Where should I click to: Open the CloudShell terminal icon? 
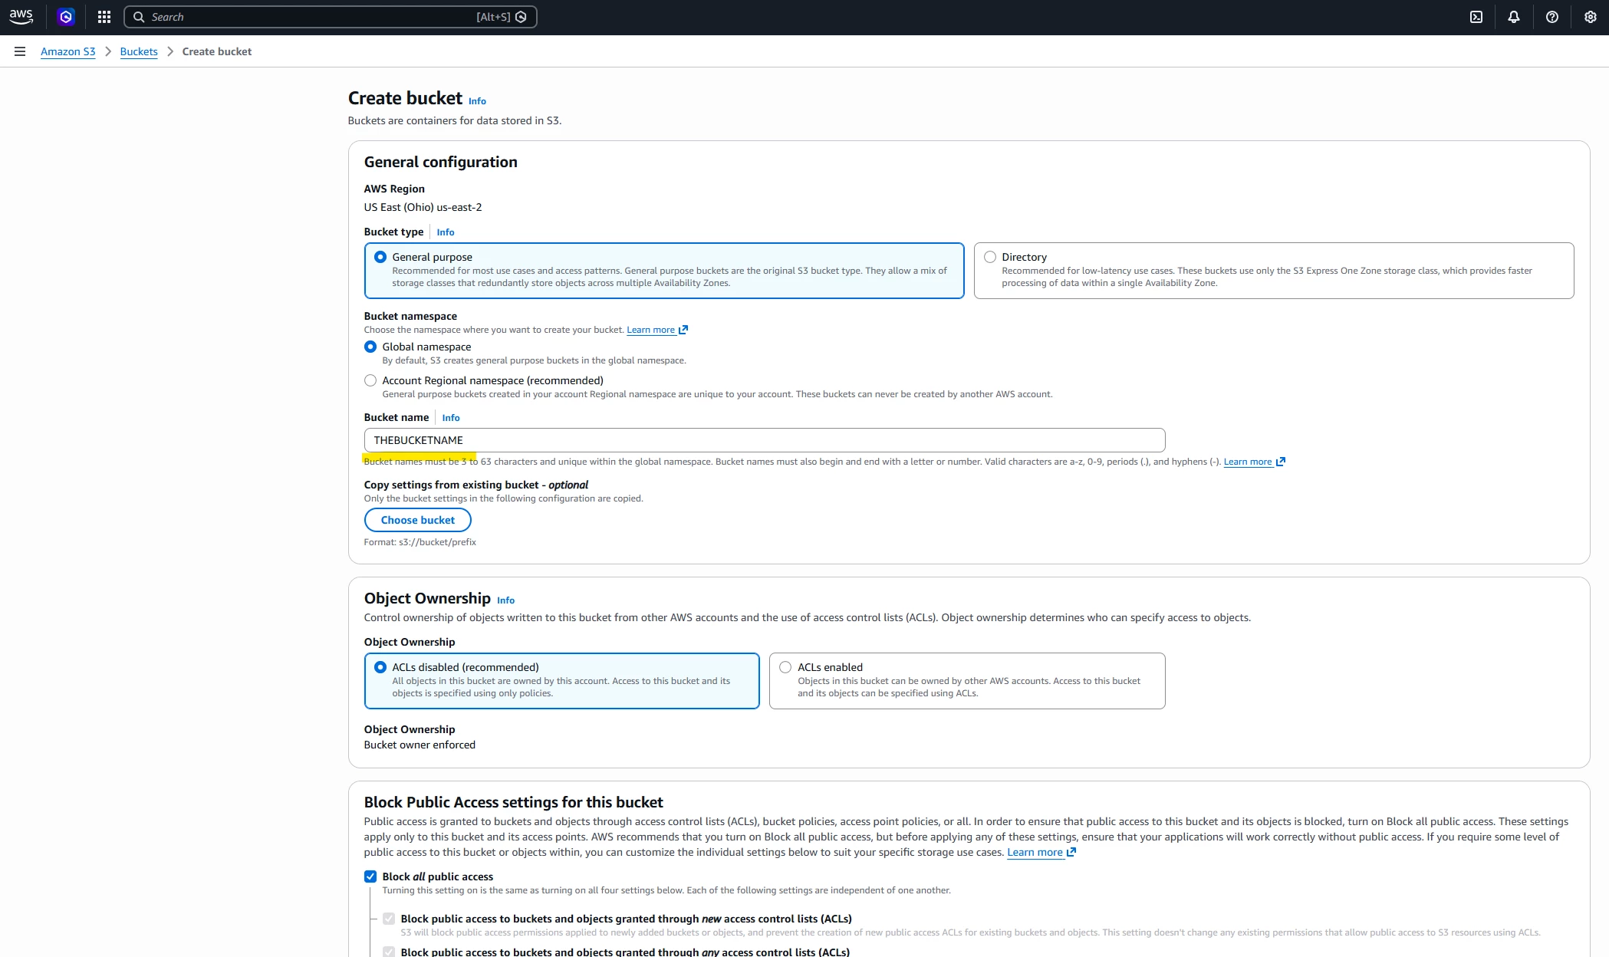(1476, 17)
